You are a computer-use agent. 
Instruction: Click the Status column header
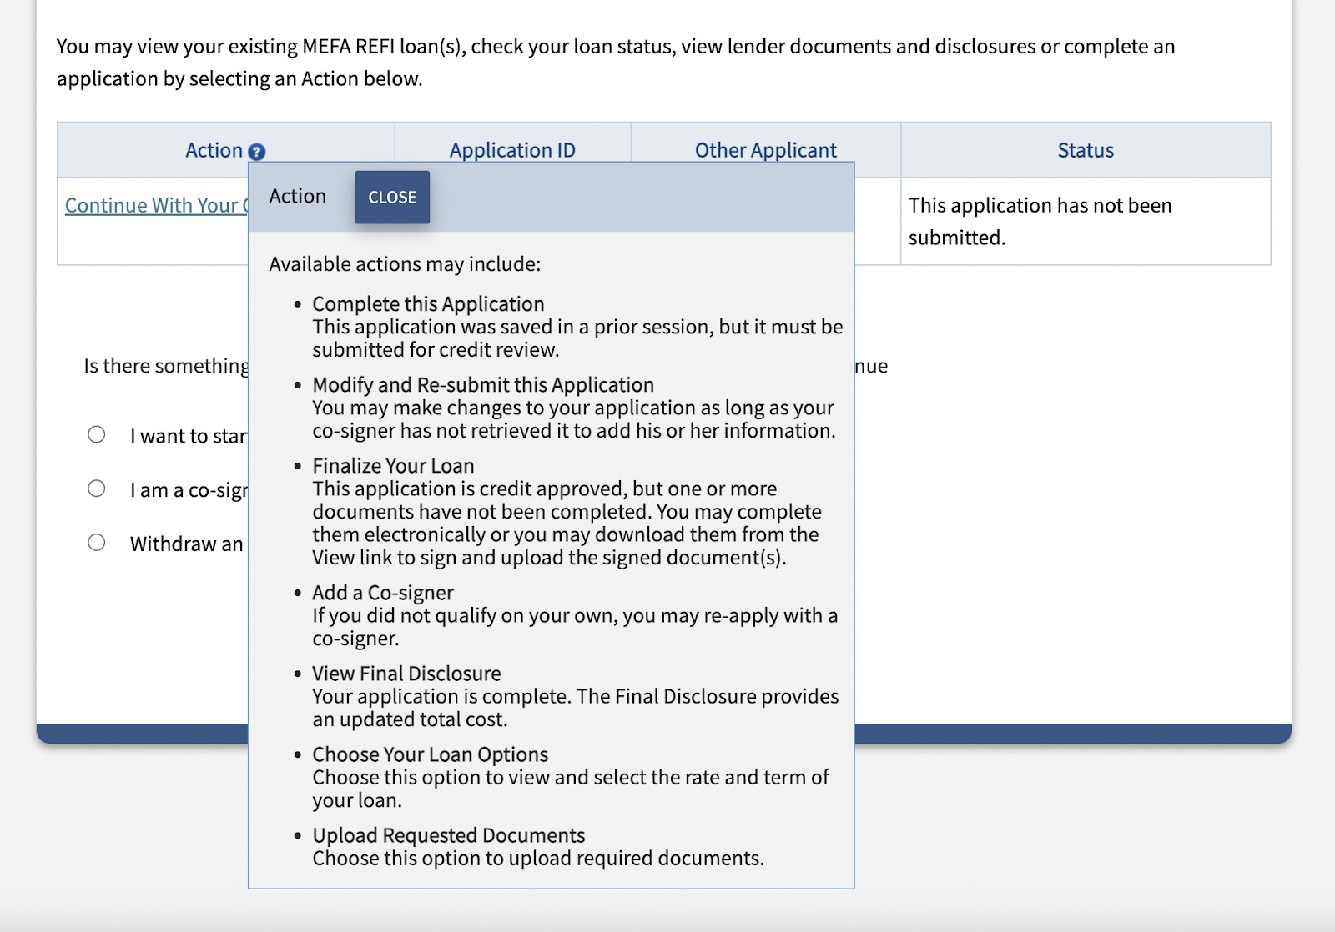pos(1086,150)
